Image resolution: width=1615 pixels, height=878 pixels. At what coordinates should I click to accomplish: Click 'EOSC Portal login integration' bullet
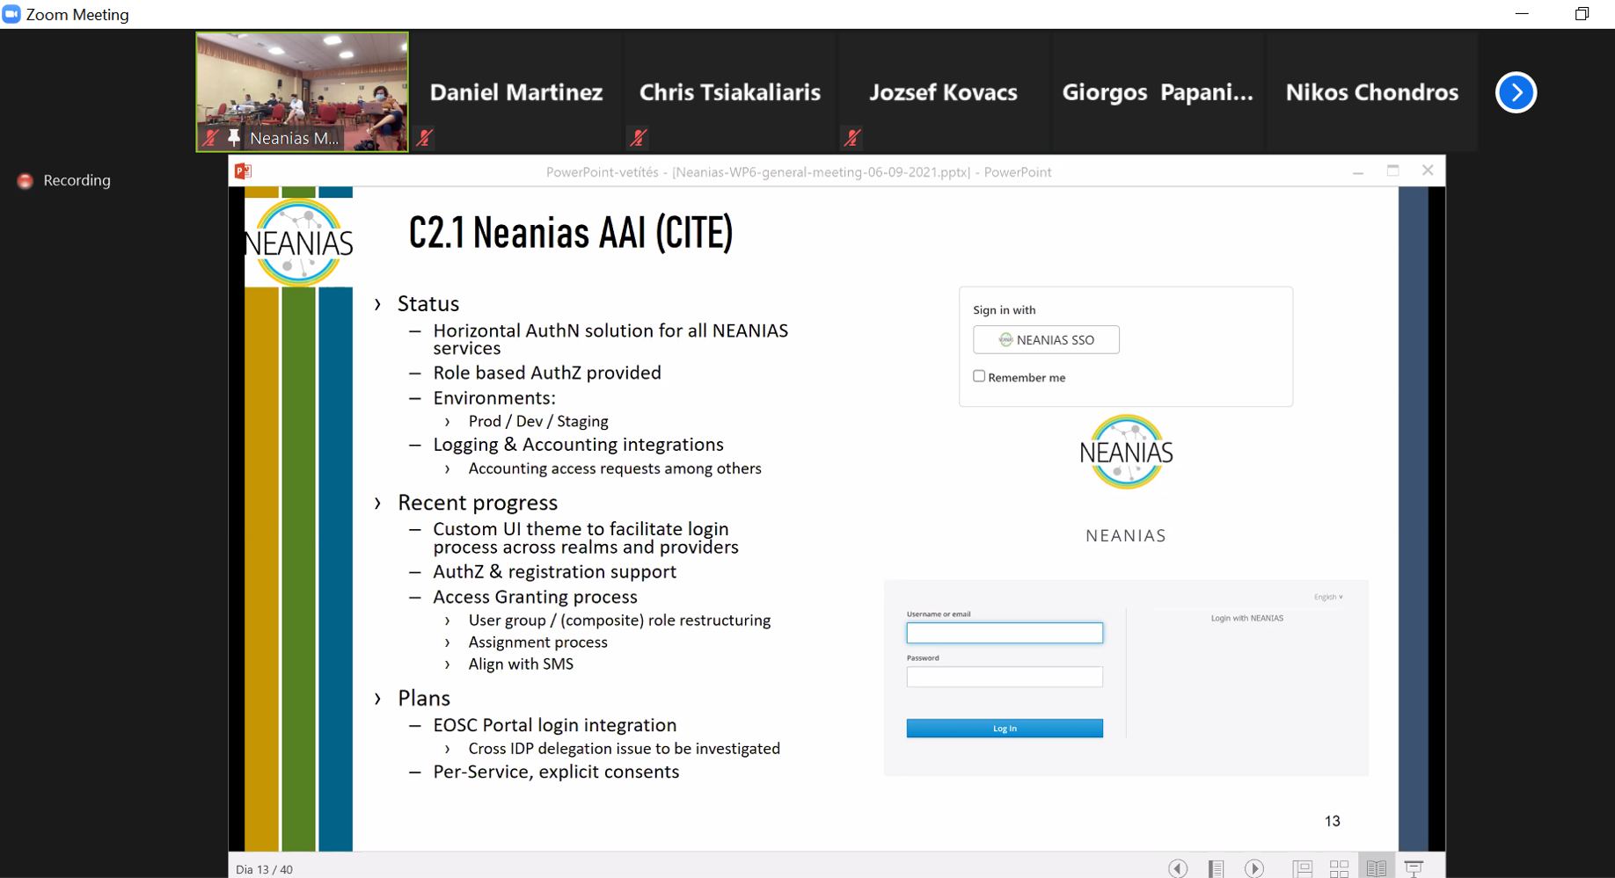click(554, 725)
